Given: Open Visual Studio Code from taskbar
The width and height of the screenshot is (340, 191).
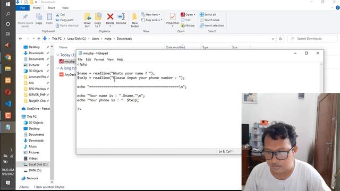Looking at the screenshot, I should pos(8,104).
